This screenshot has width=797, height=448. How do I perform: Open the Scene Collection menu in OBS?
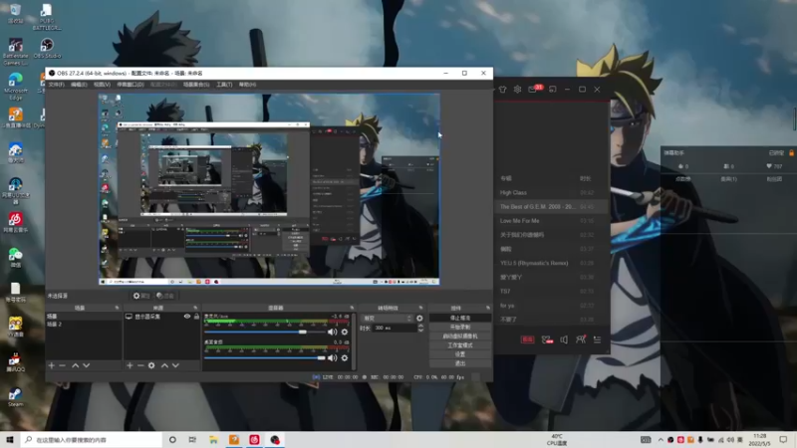(x=196, y=85)
